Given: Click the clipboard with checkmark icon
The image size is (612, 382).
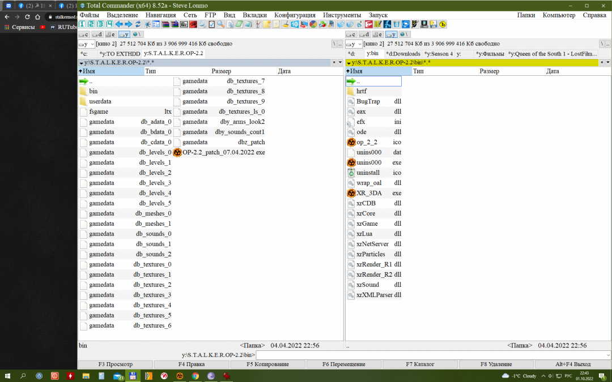Looking at the screenshot, I should pyautogui.click(x=211, y=24).
